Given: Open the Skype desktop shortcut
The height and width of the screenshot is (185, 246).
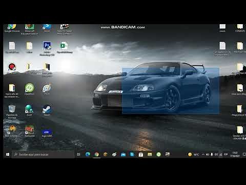Looking at the screenshot, I should tap(47, 28).
